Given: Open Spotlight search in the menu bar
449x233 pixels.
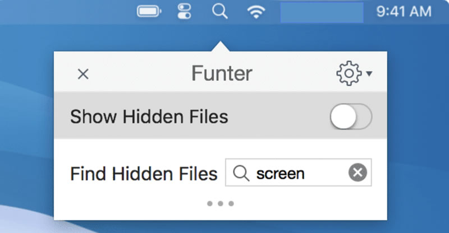Looking at the screenshot, I should [x=220, y=11].
